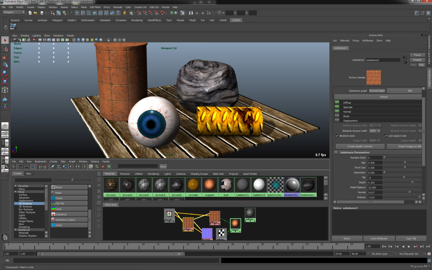The width and height of the screenshot is (432, 270).
Task: Click the New Scene icon
Action: tap(30, 13)
